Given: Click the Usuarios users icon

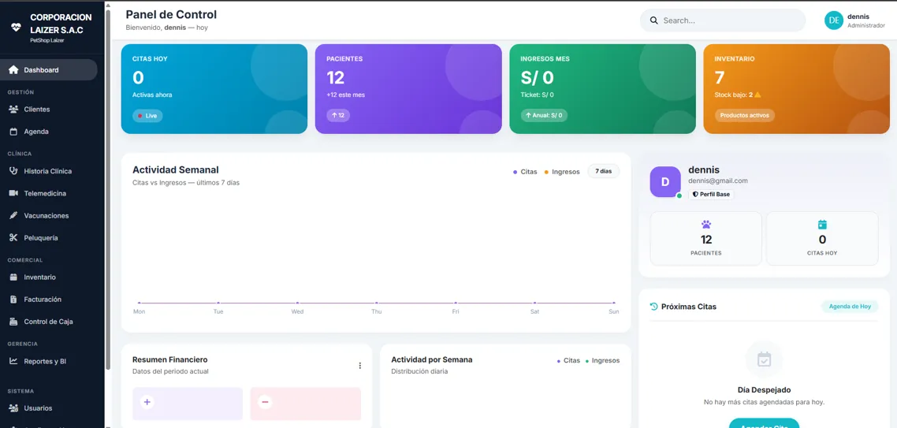Looking at the screenshot, I should (13, 408).
